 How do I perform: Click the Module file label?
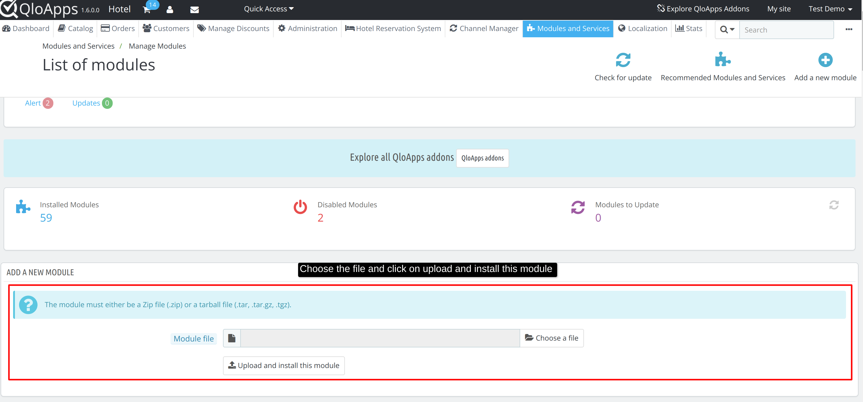pos(194,339)
